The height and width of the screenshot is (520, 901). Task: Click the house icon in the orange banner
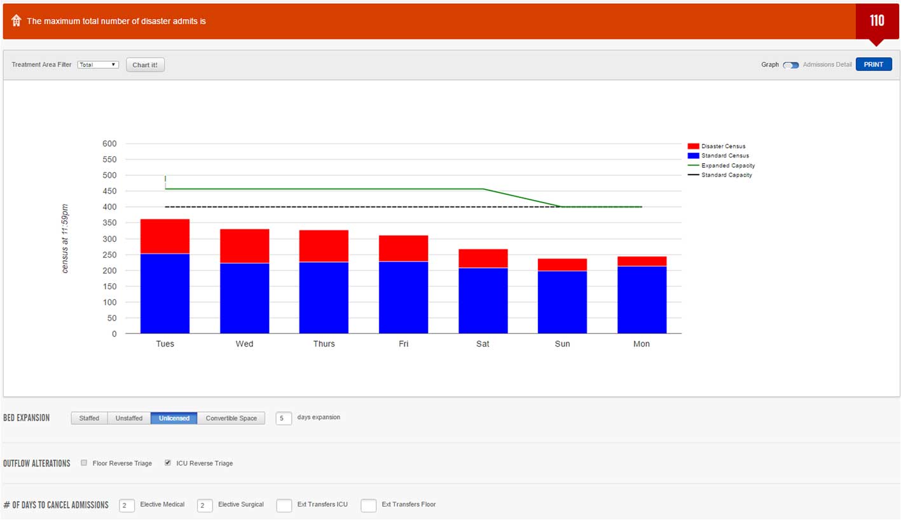pyautogui.click(x=17, y=21)
